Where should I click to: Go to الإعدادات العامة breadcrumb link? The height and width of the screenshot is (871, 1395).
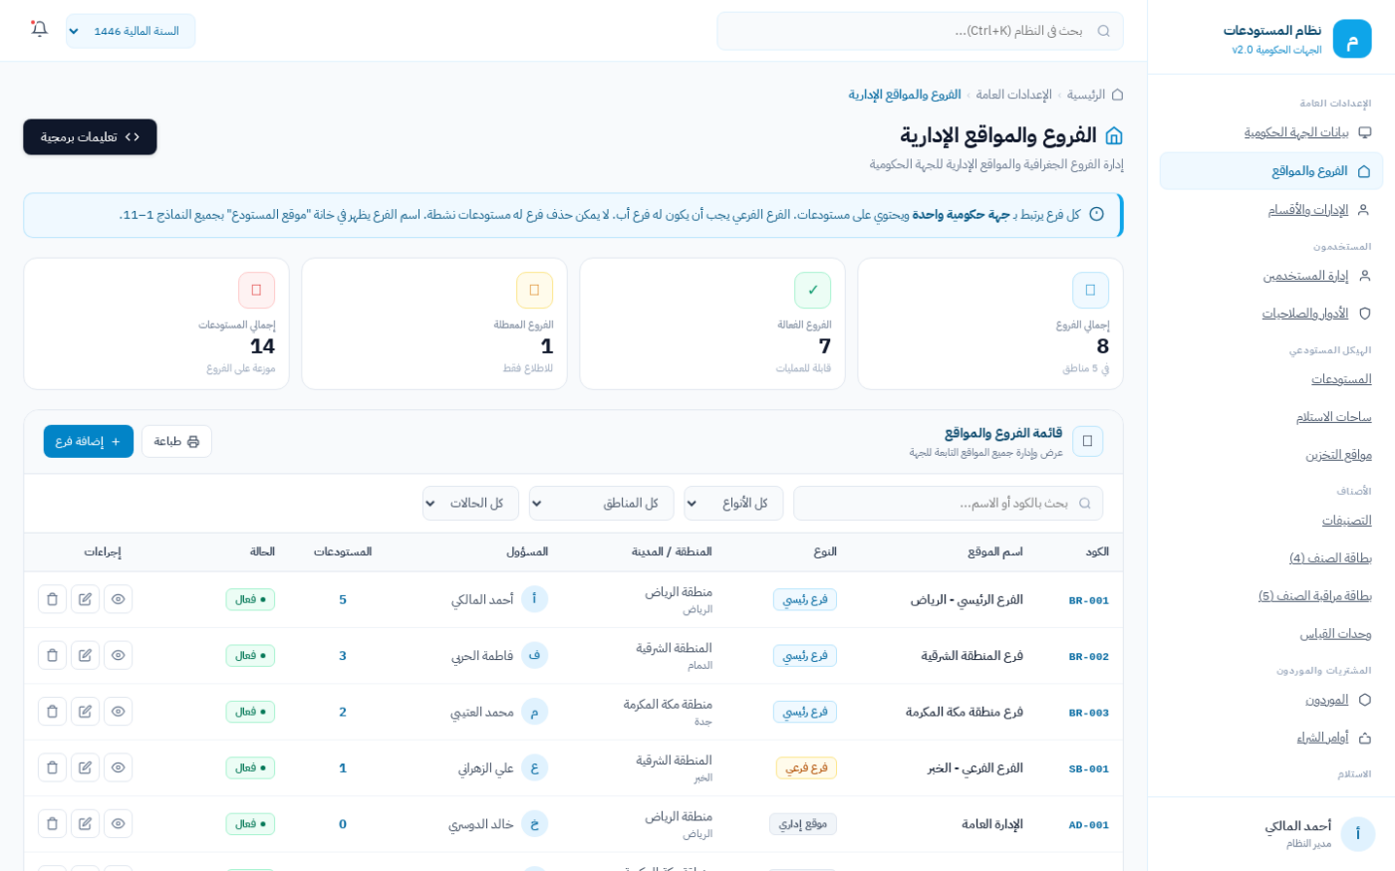(1013, 95)
